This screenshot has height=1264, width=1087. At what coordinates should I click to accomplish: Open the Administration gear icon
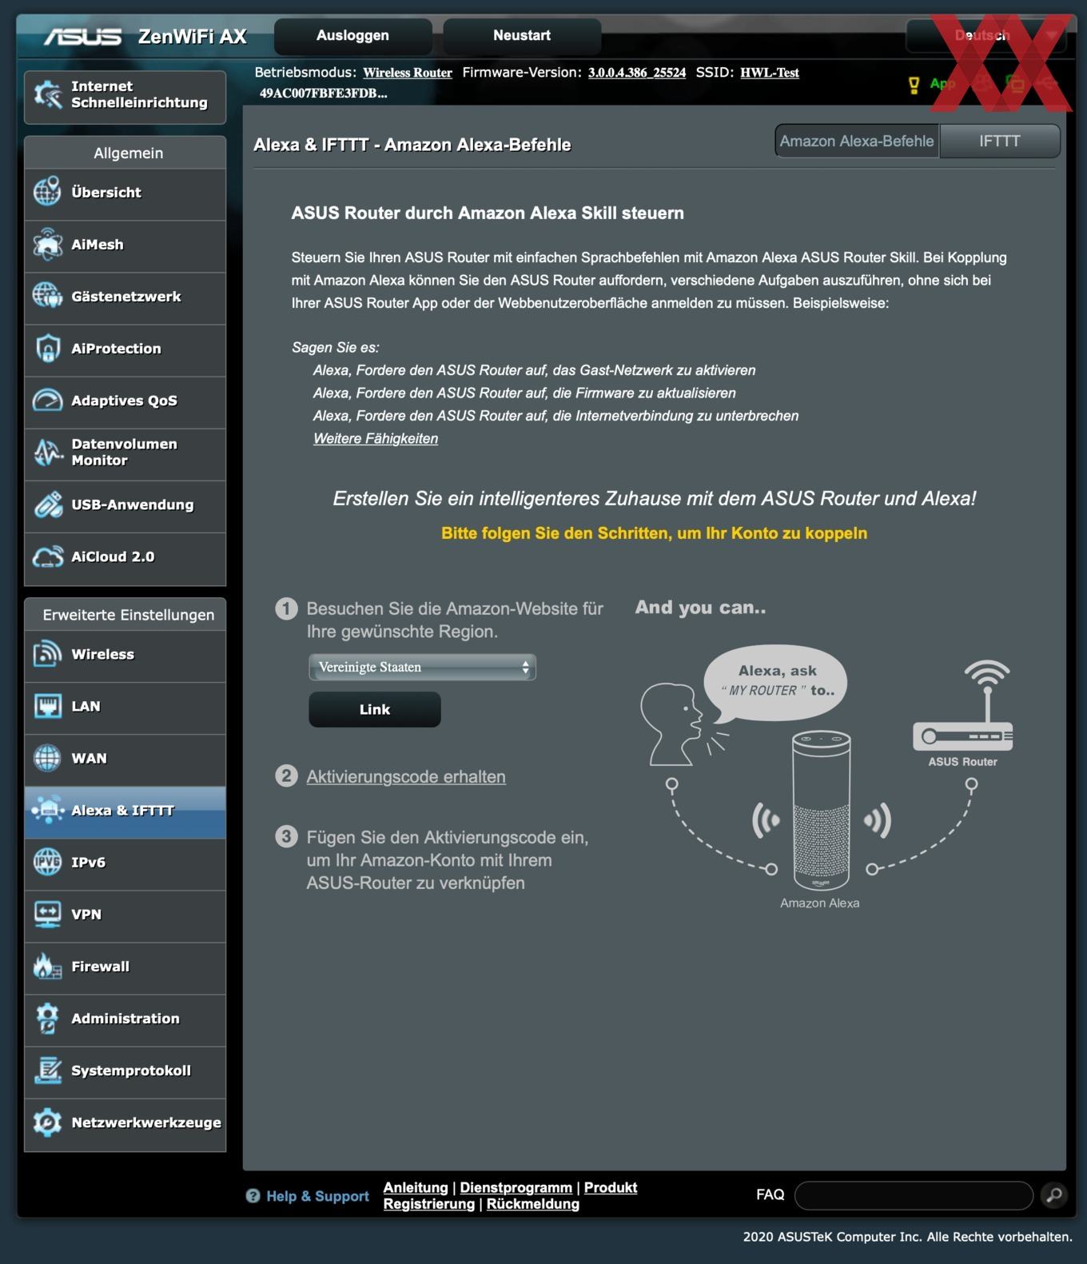point(47,1018)
